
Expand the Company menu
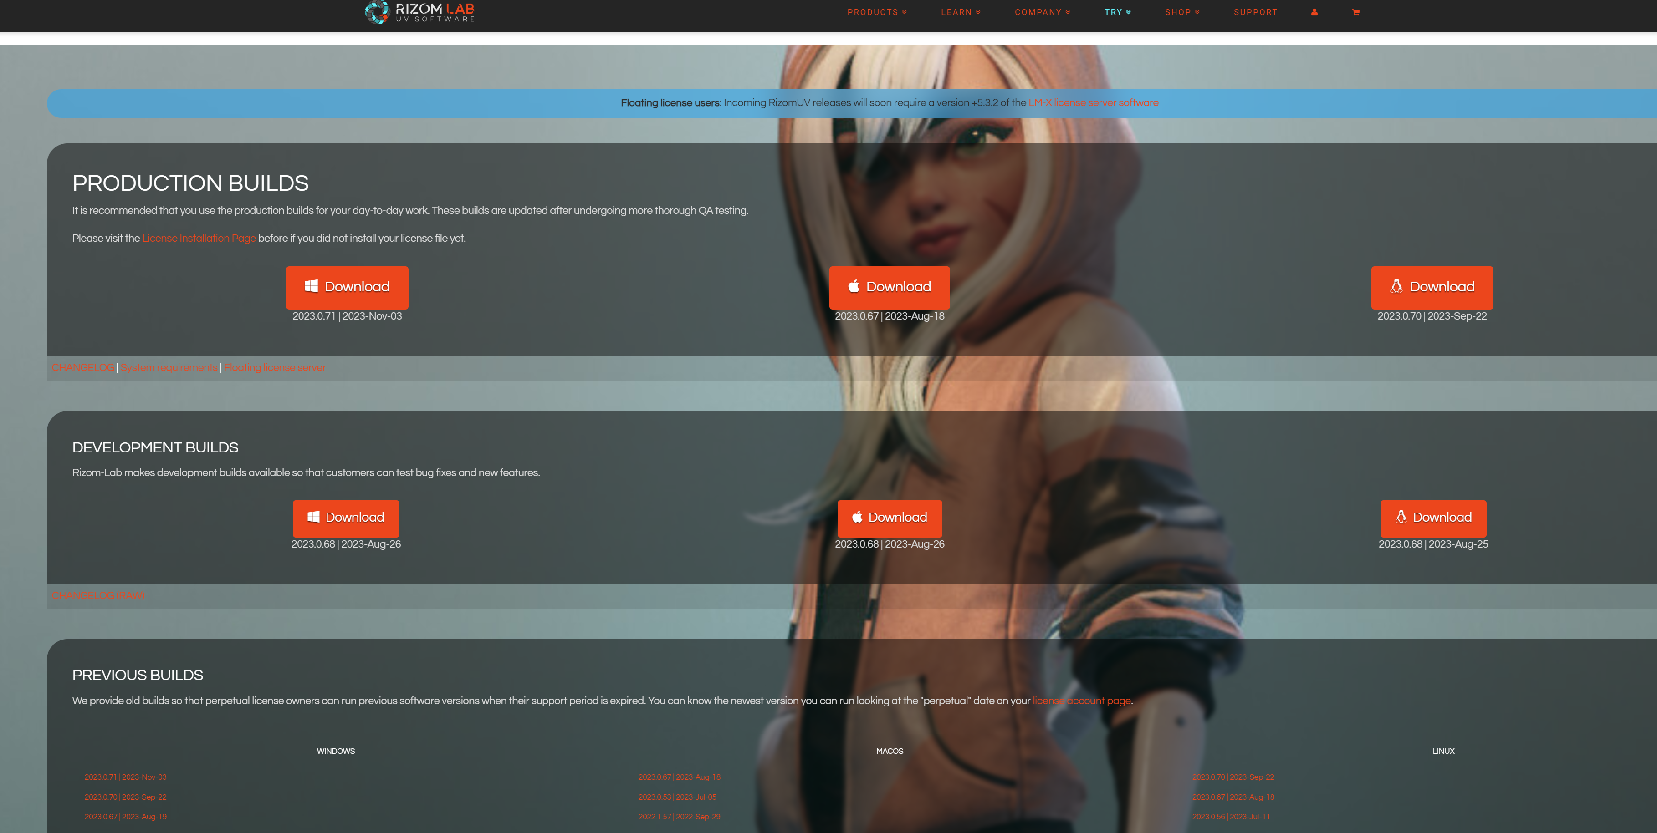pyautogui.click(x=1042, y=12)
